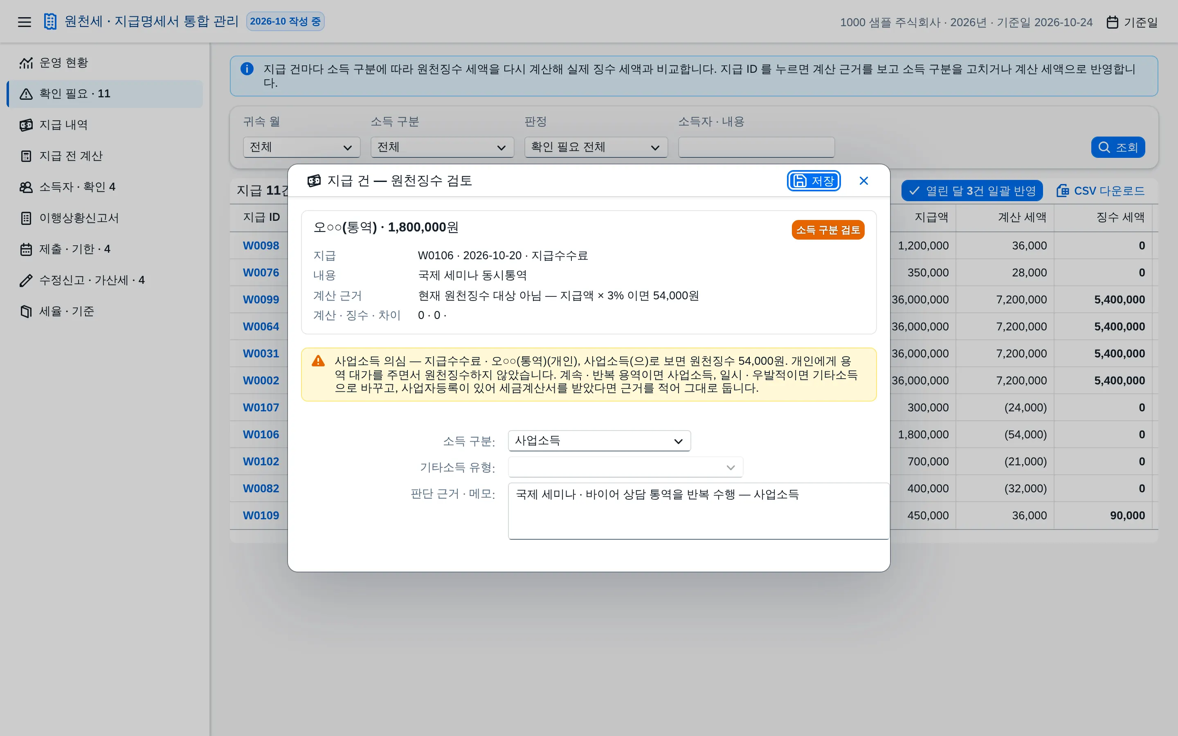Screen dimensions: 1178x736
Task: Click the building app logo icon
Action: pyautogui.click(x=50, y=21)
